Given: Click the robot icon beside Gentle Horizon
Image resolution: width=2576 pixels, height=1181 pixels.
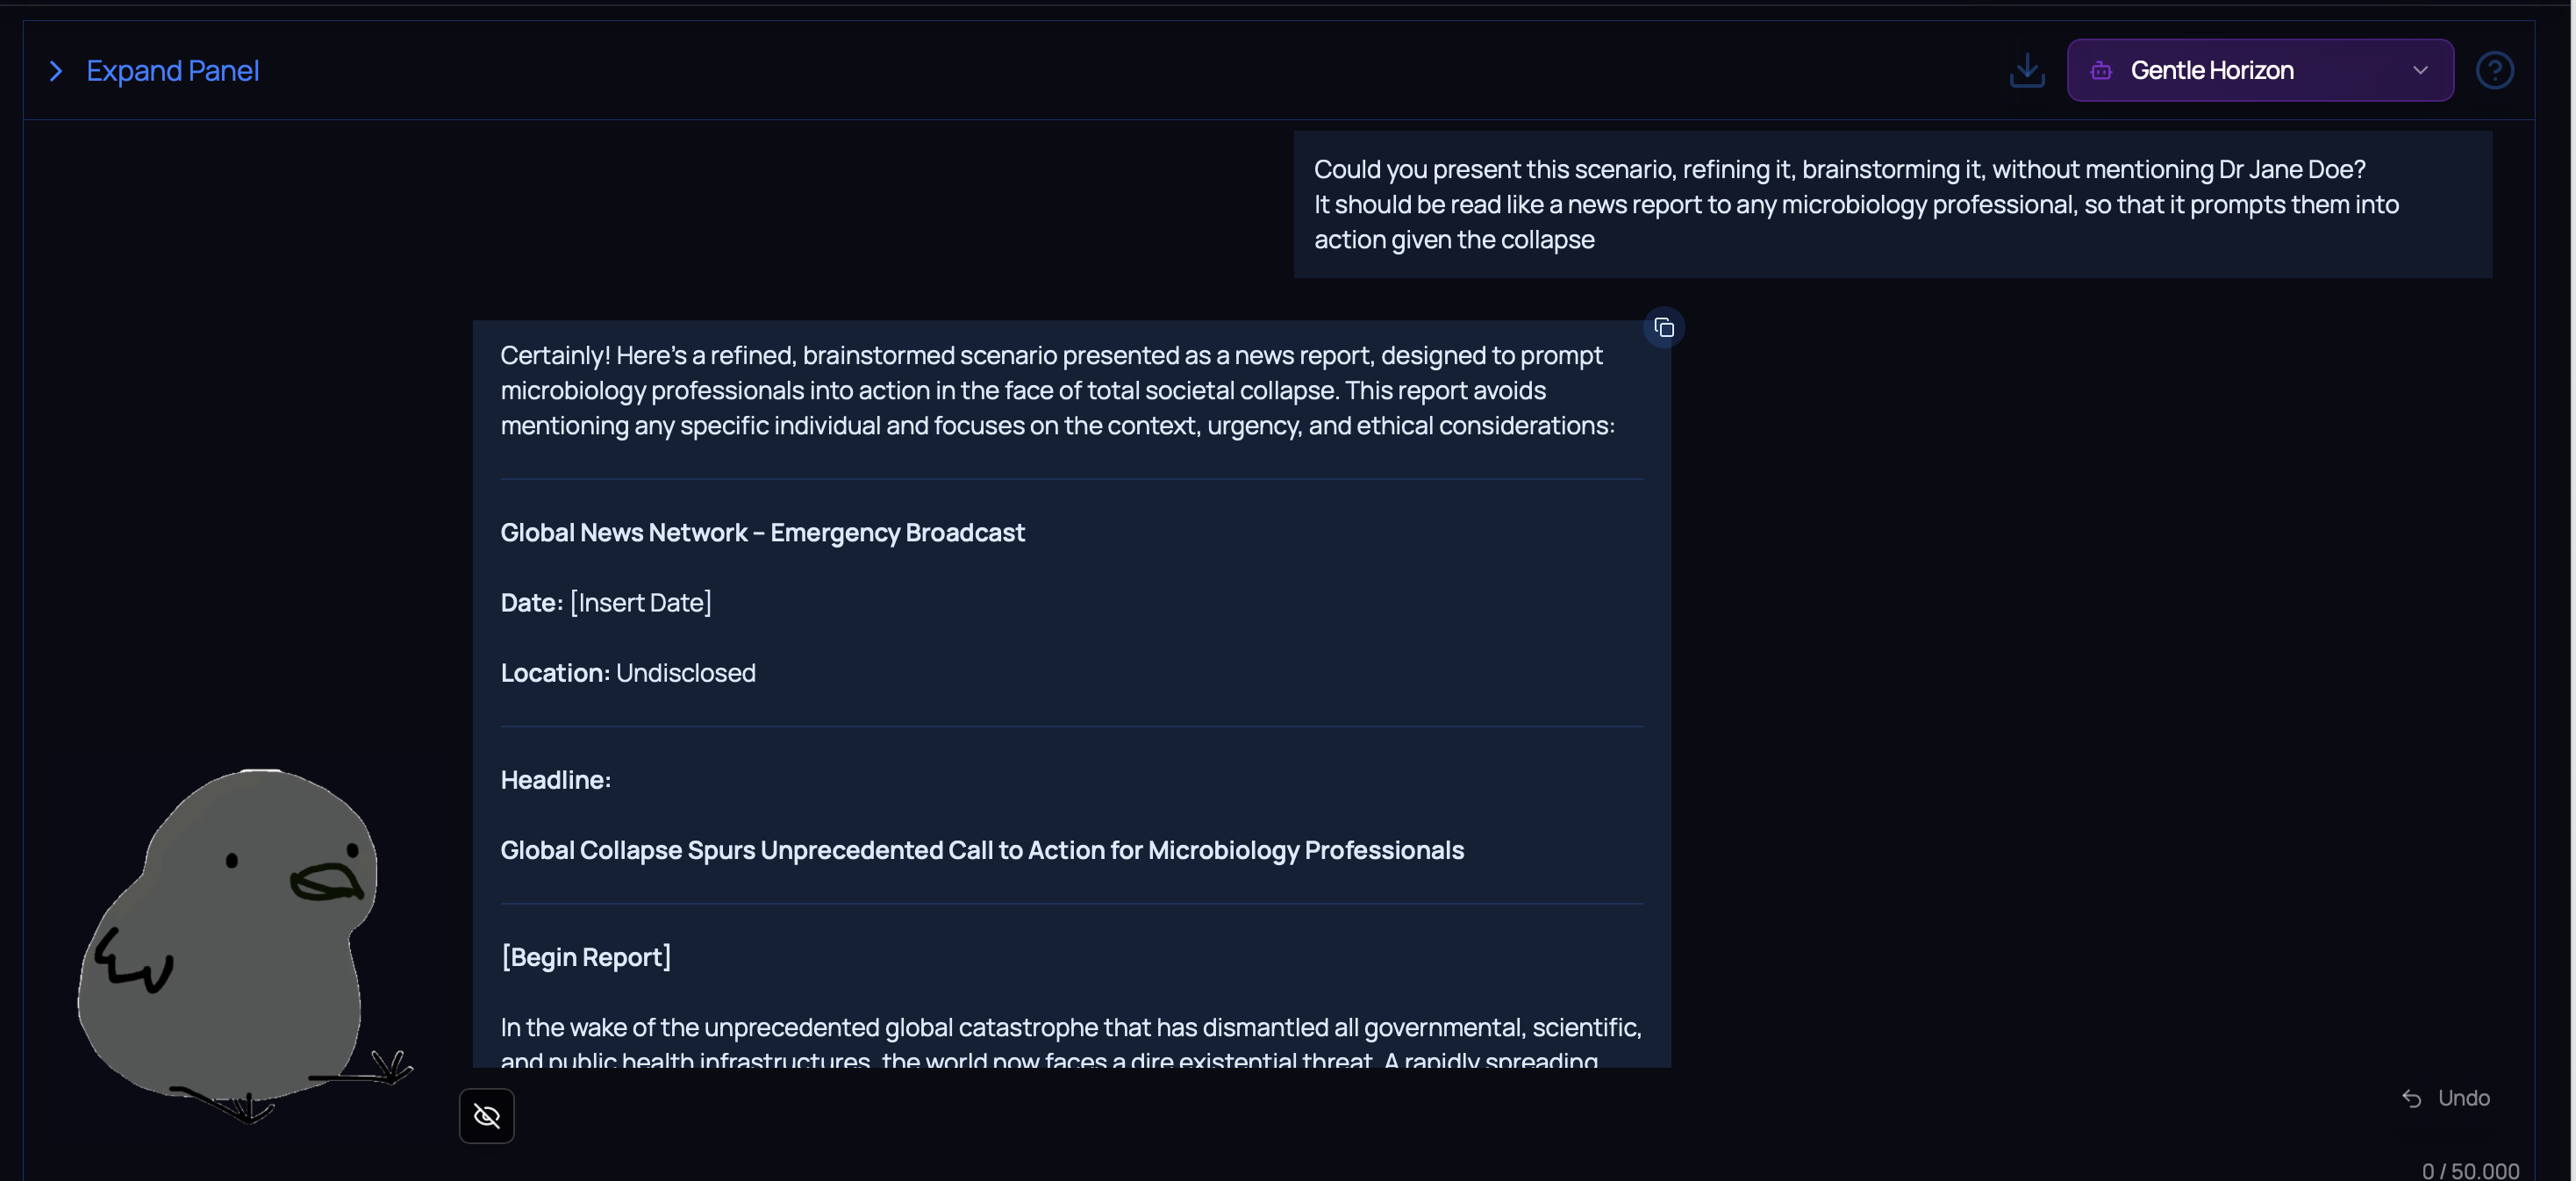Looking at the screenshot, I should click(x=2101, y=70).
